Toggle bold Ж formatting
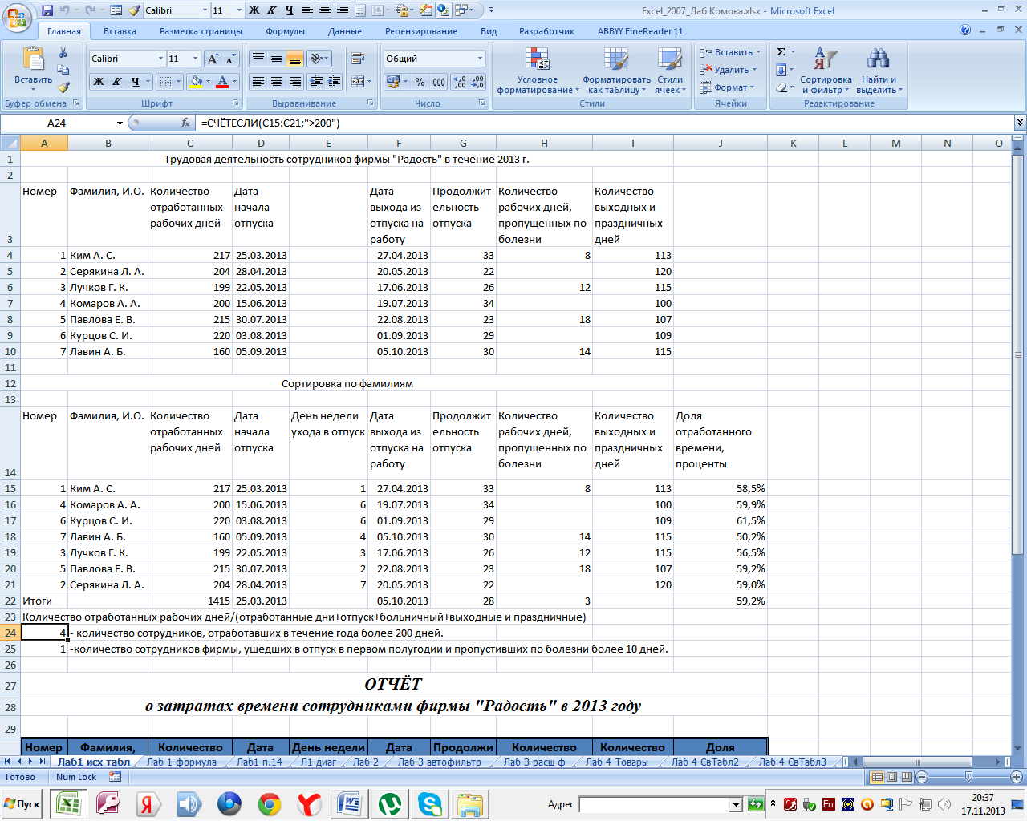This screenshot has width=1027, height=821. pos(99,82)
